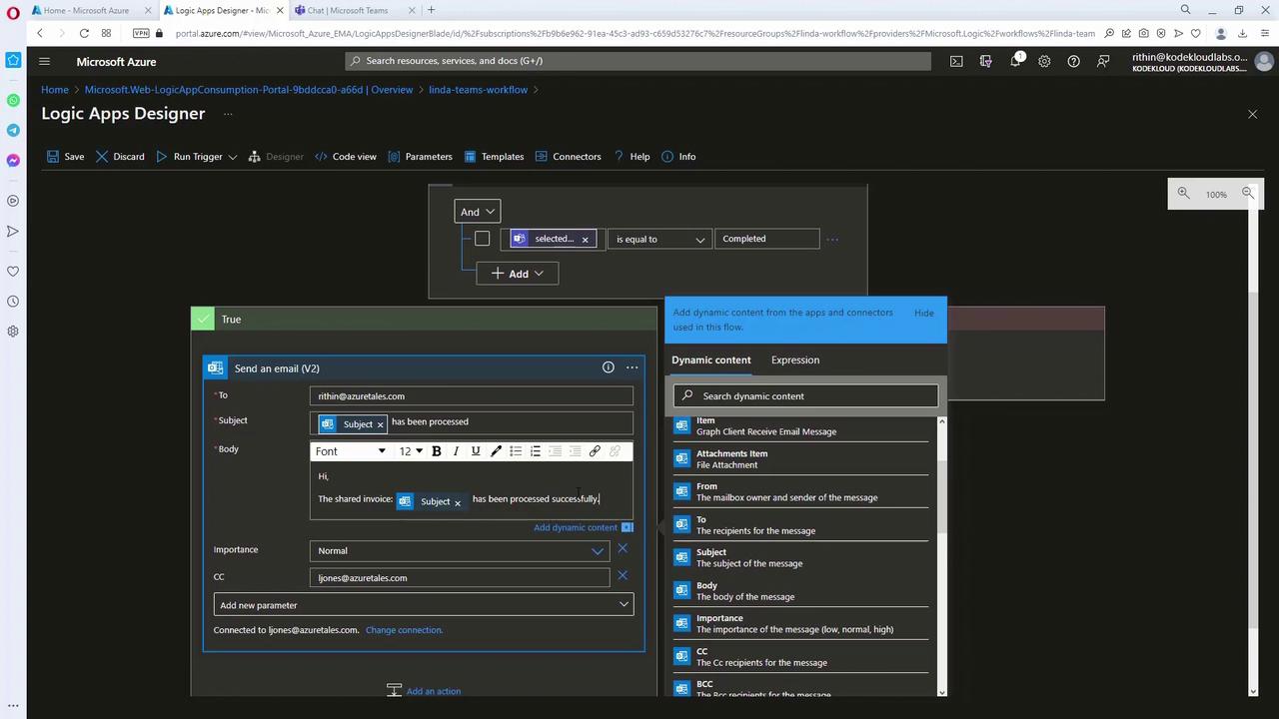Image resolution: width=1279 pixels, height=719 pixels.
Task: Open the Send an email ellipsis menu
Action: (x=632, y=367)
